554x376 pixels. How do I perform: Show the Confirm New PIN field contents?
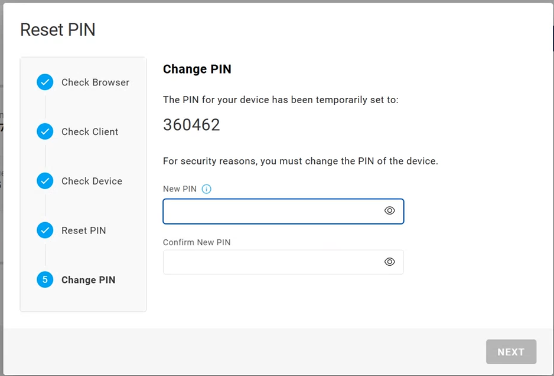[x=389, y=262]
